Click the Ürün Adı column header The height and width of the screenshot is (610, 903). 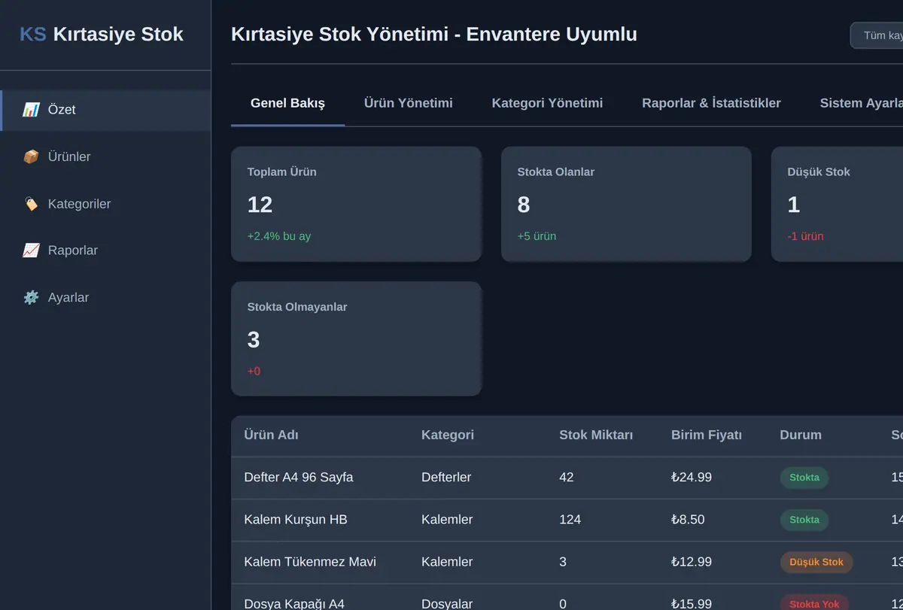(x=272, y=435)
